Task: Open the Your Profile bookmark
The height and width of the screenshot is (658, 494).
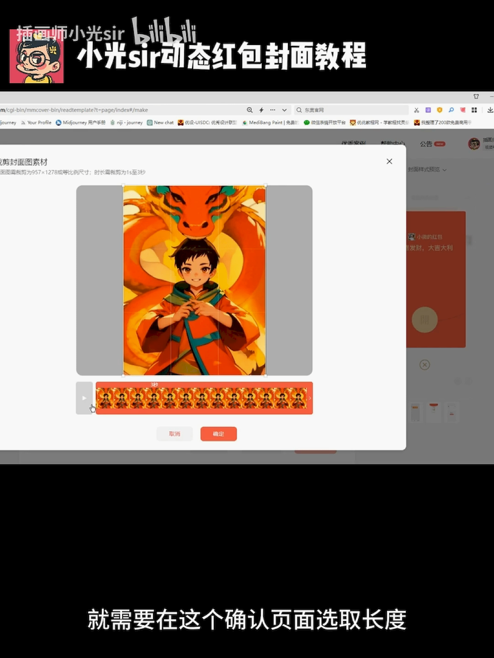Action: click(x=36, y=123)
